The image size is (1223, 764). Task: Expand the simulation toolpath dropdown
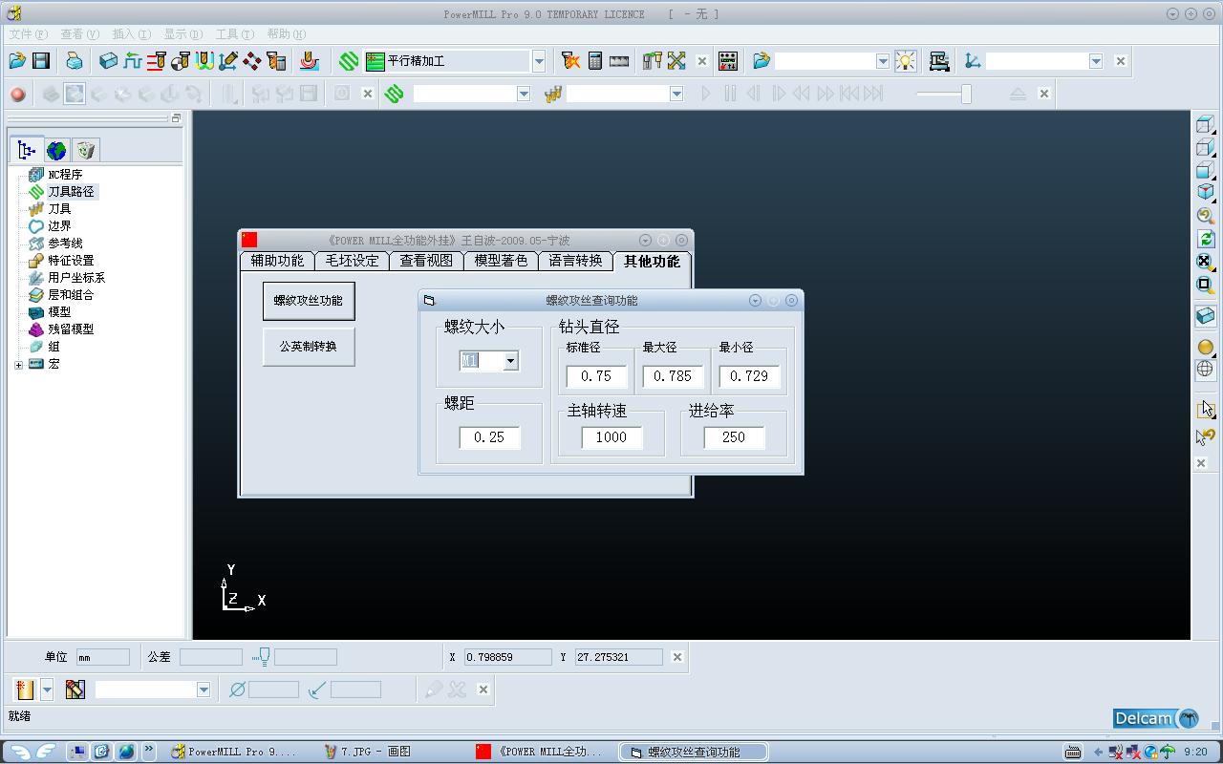524,94
